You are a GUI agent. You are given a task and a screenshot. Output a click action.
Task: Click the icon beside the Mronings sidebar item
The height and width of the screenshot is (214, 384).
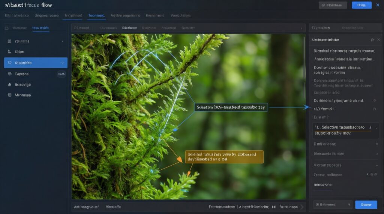(10, 95)
